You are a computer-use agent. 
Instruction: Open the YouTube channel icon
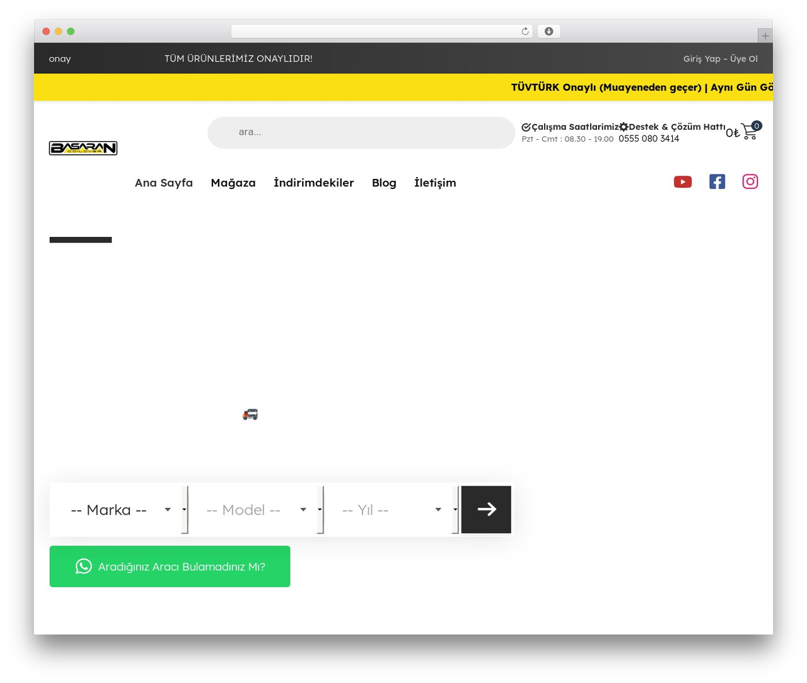point(683,182)
